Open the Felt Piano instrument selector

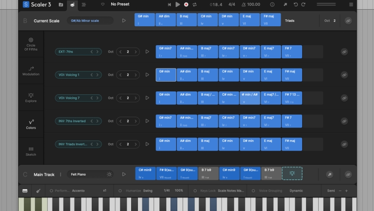coord(90,175)
